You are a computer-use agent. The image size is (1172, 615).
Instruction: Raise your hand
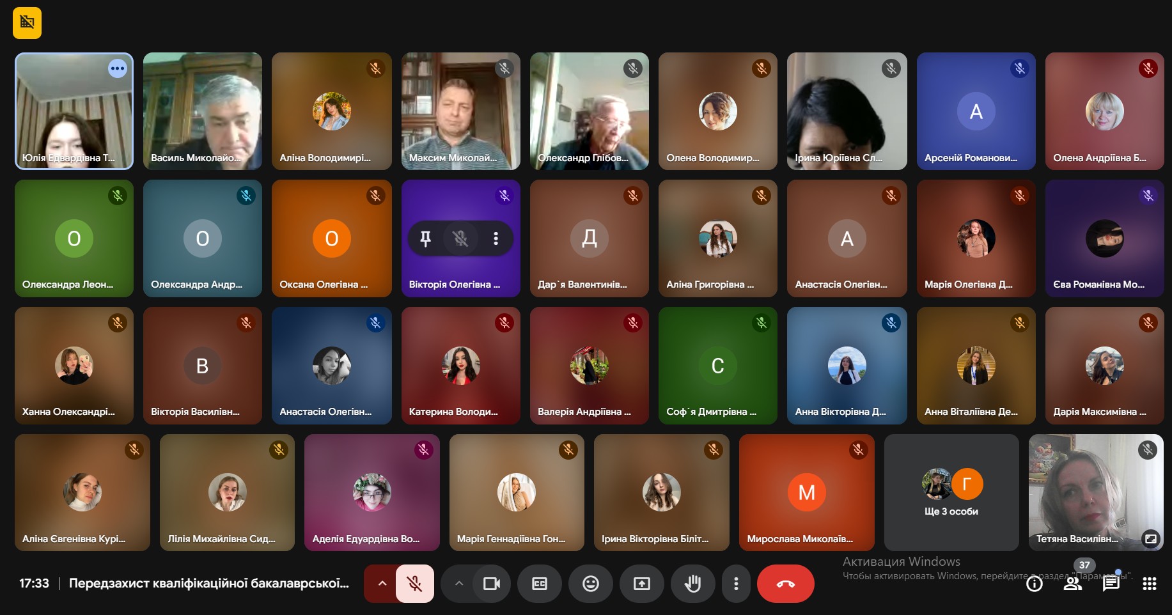pyautogui.click(x=692, y=584)
